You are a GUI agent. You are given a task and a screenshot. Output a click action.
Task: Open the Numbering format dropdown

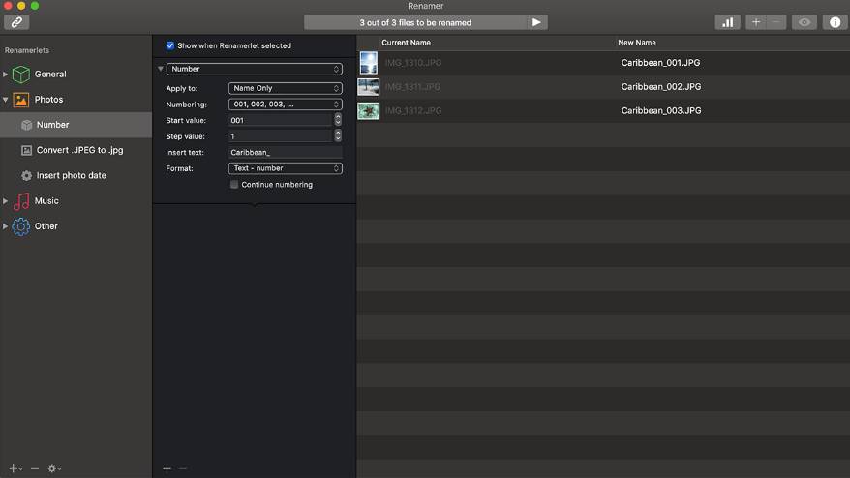tap(285, 105)
